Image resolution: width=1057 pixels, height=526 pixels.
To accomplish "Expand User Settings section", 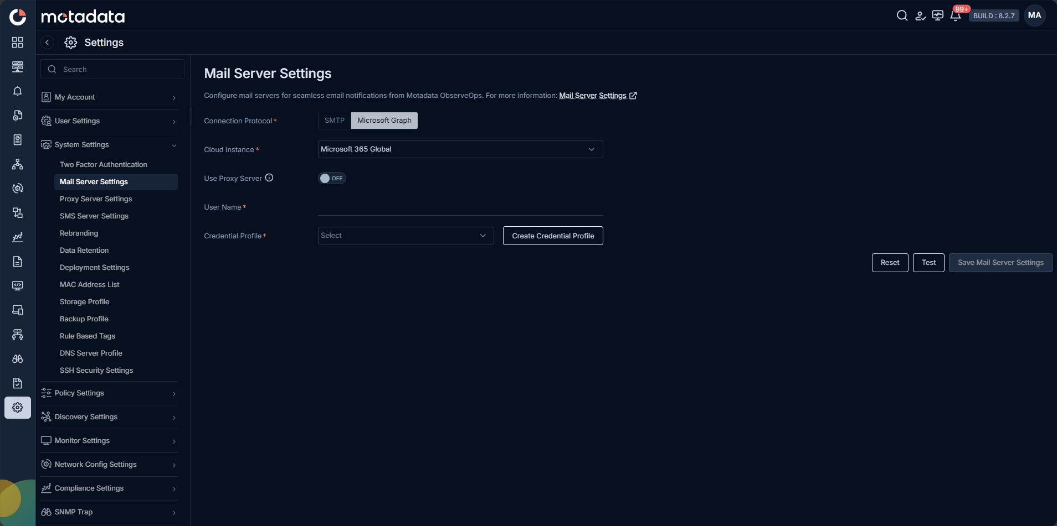I will click(109, 121).
